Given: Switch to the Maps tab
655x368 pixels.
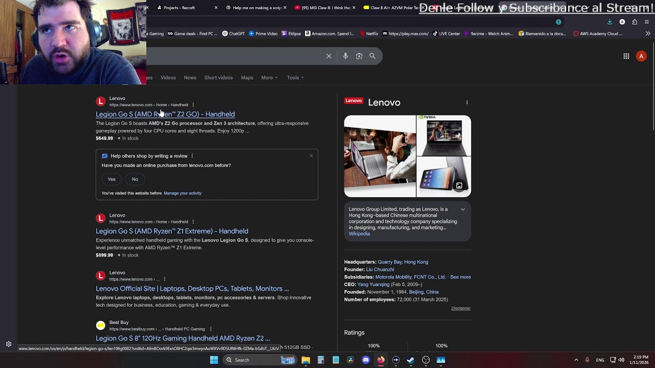Looking at the screenshot, I should pyautogui.click(x=247, y=78).
